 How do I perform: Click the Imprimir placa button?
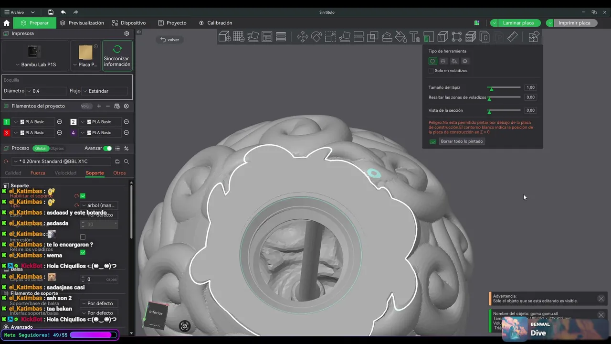574,23
